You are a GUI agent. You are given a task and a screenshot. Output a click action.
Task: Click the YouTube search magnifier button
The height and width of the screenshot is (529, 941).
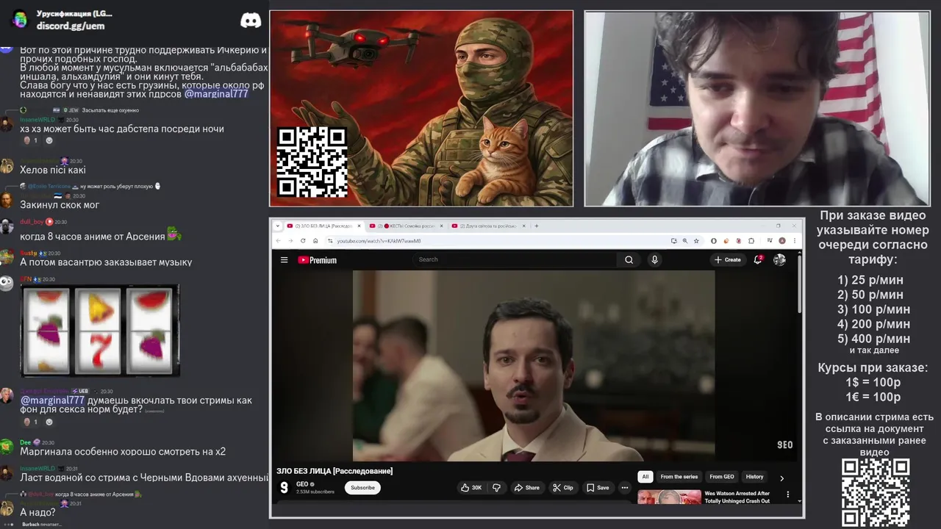(629, 259)
